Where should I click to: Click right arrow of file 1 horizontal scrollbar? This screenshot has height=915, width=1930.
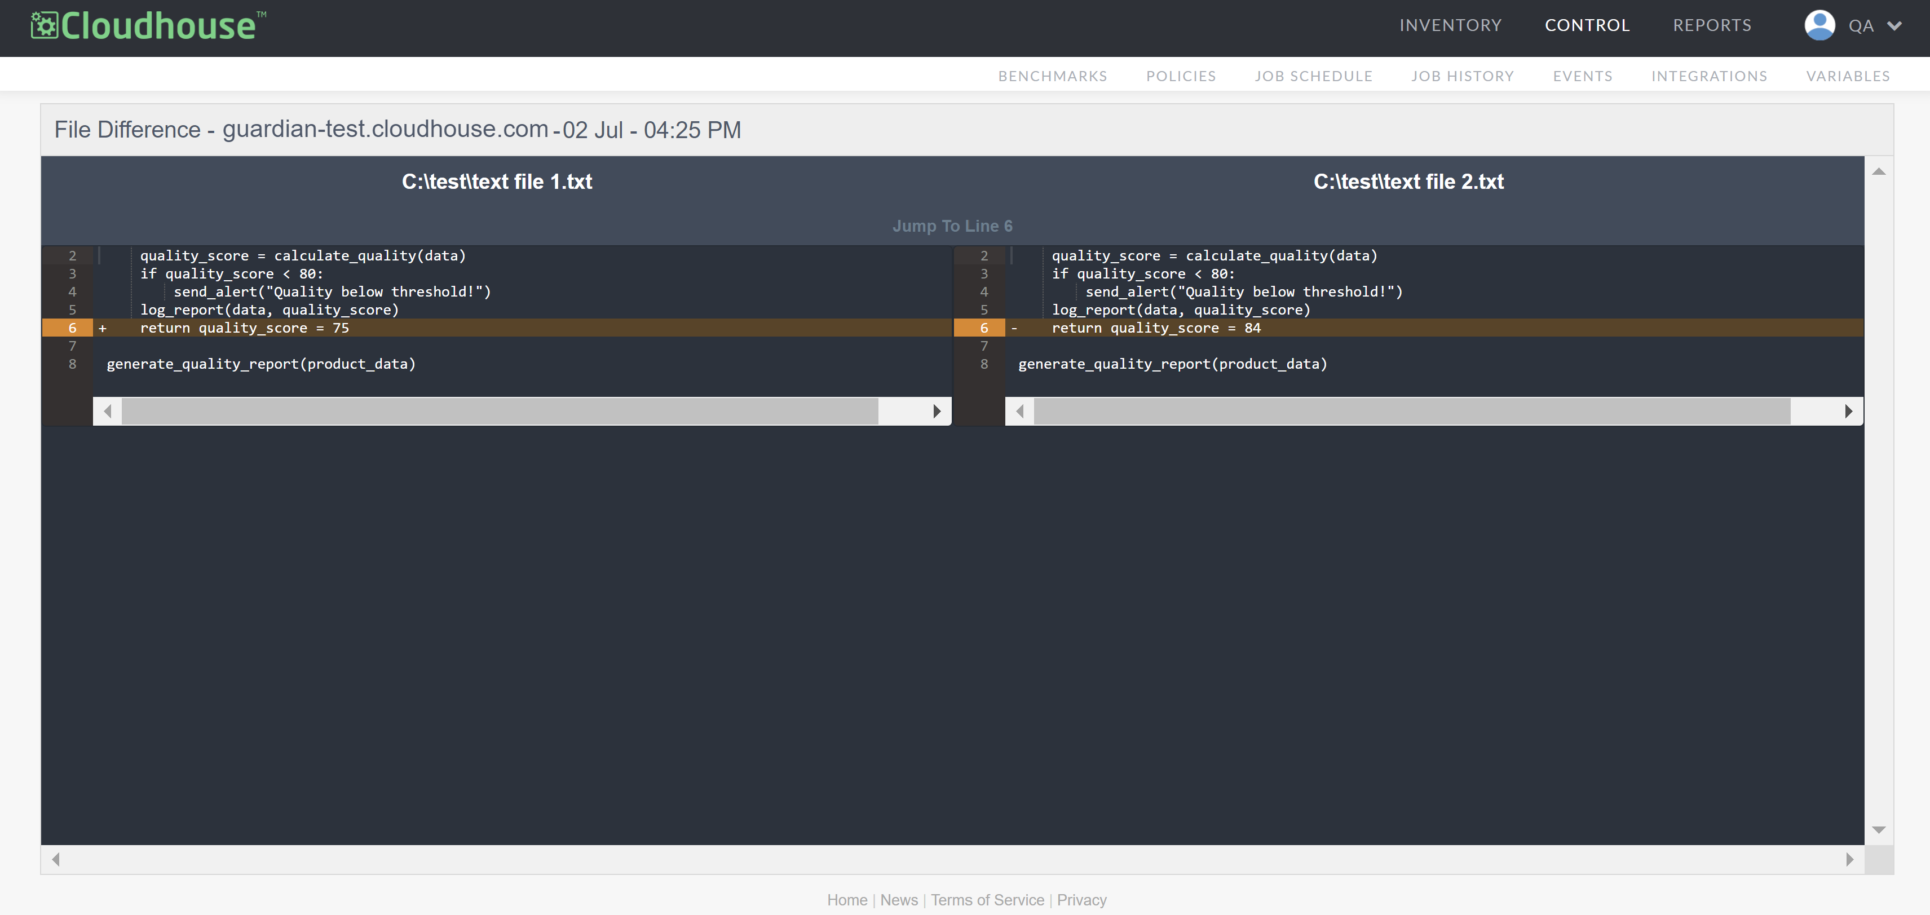point(937,412)
